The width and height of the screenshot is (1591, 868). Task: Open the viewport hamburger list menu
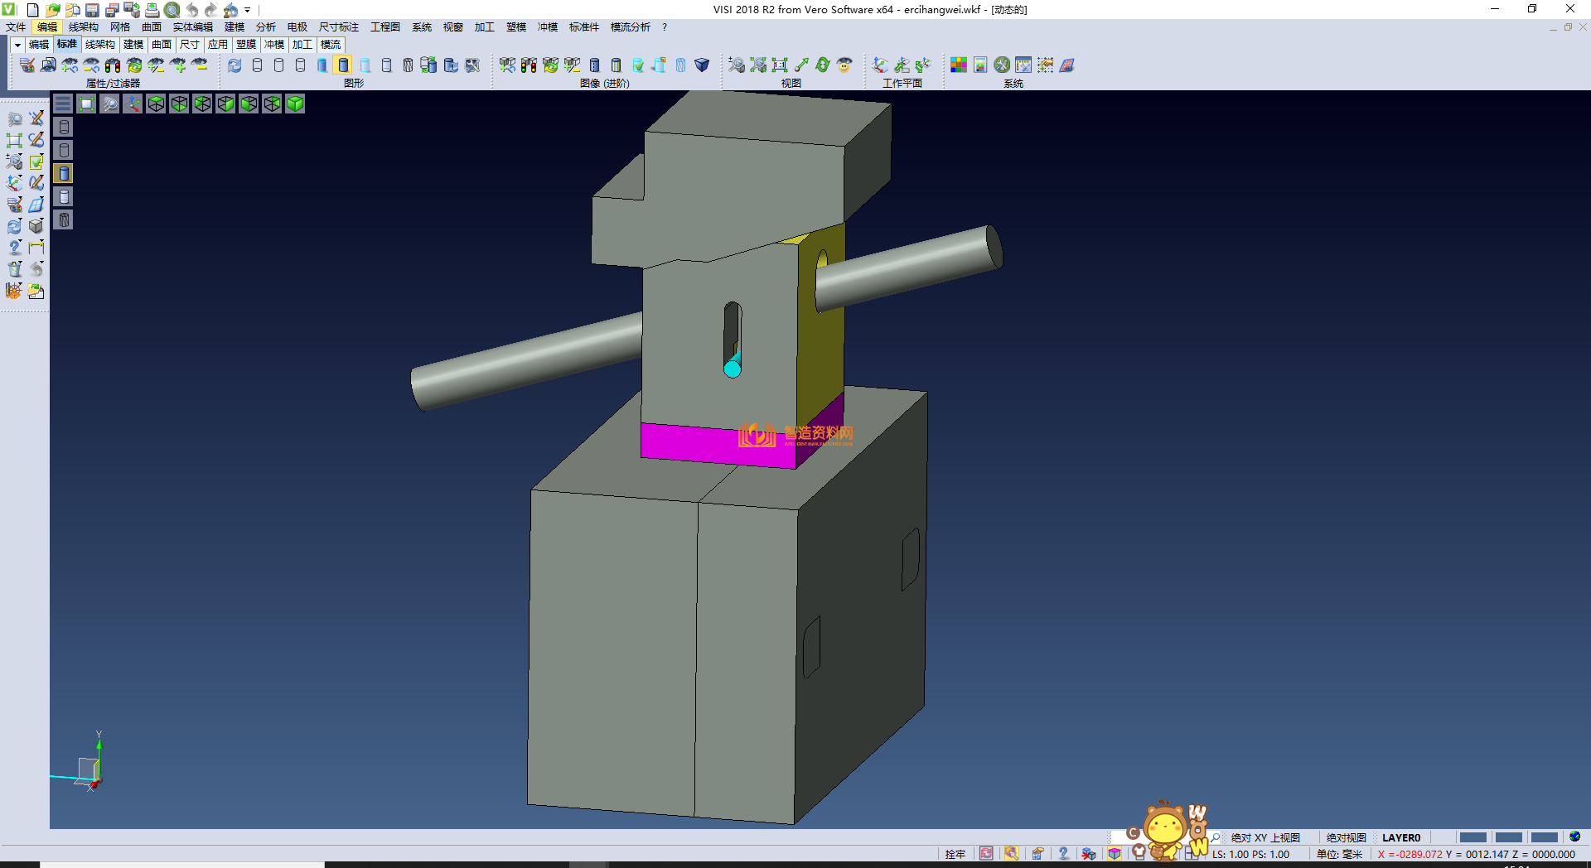(x=63, y=104)
